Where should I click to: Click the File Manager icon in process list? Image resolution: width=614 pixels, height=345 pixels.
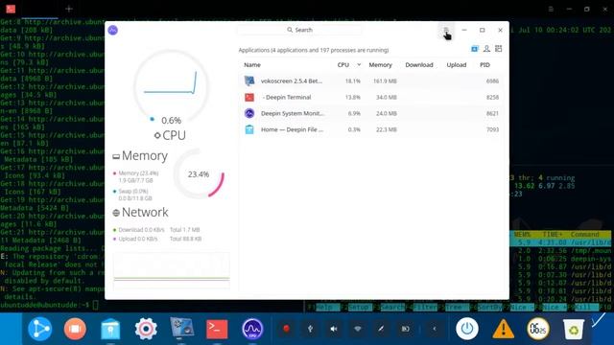coord(249,129)
